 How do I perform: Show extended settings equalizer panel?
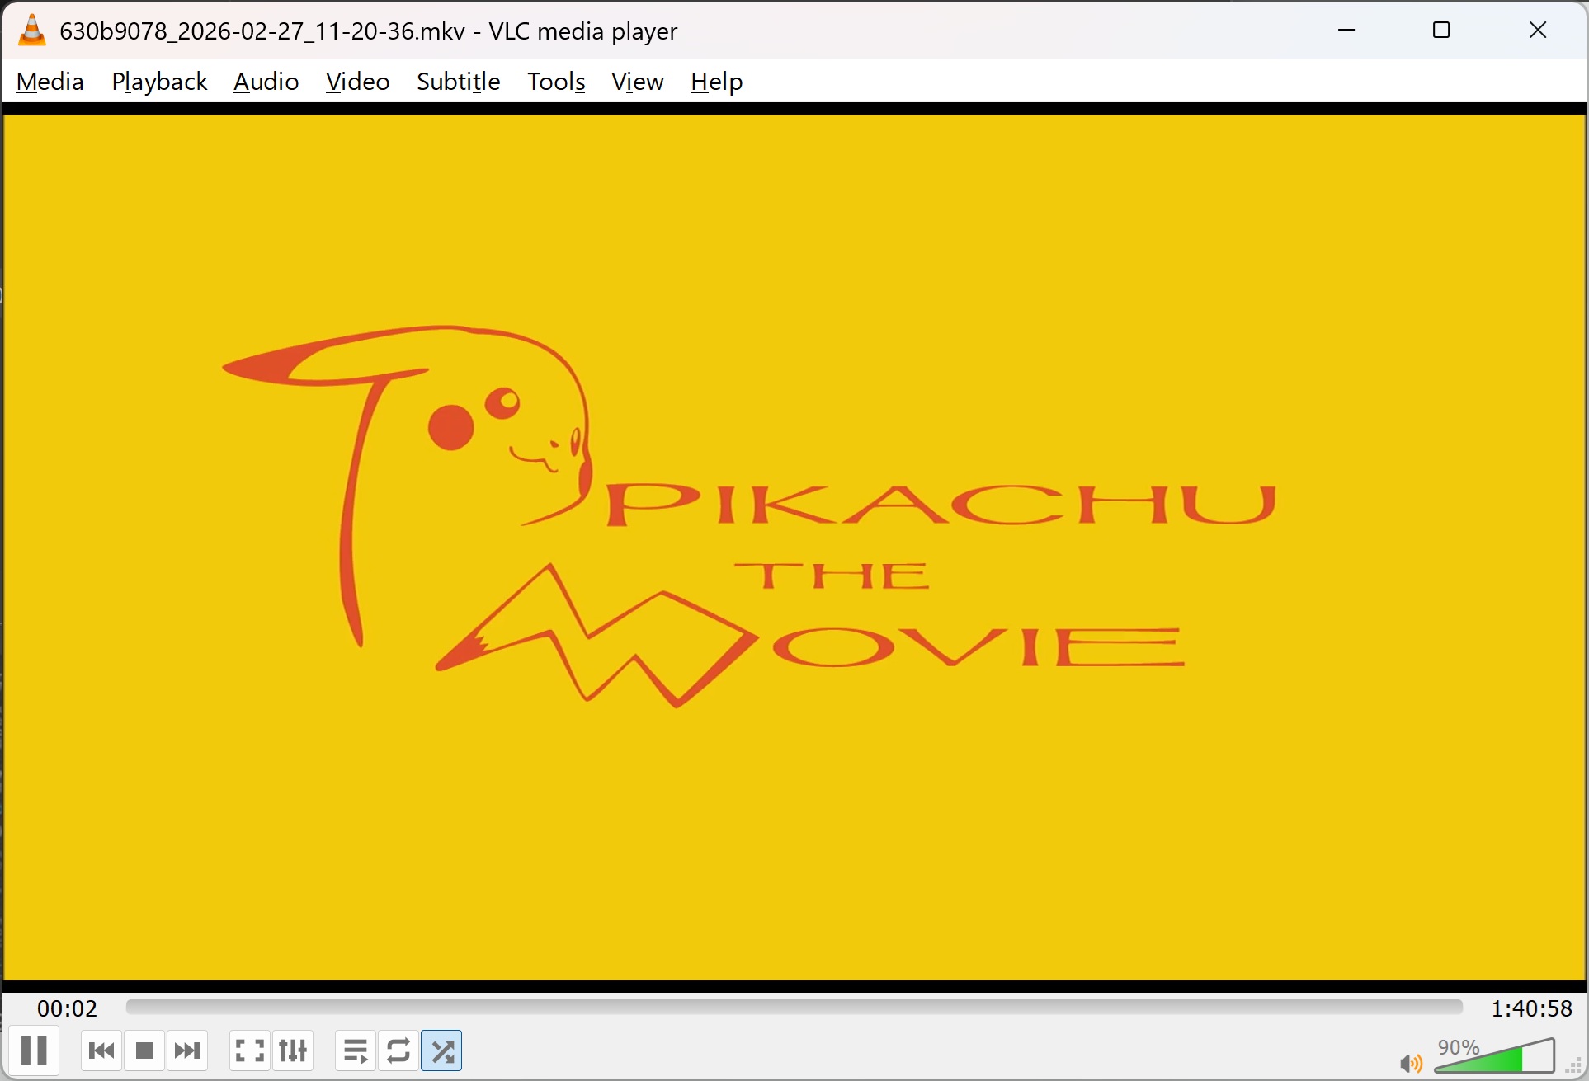pyautogui.click(x=293, y=1050)
